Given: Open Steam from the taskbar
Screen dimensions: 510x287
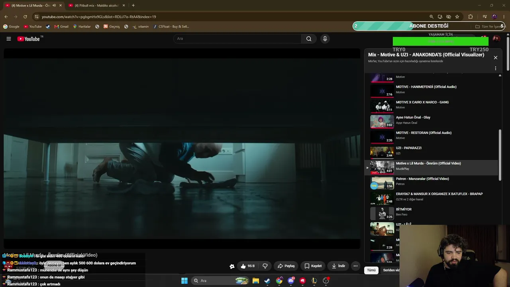Looking at the screenshot, I should click(267, 281).
